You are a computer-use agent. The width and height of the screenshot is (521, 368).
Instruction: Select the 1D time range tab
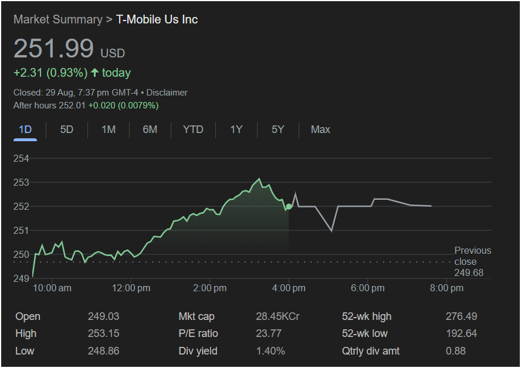pos(25,130)
